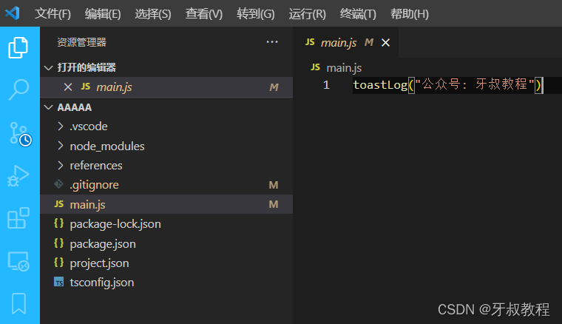The height and width of the screenshot is (324, 562).
Task: Click the braces icon of project.json
Action: click(x=58, y=263)
